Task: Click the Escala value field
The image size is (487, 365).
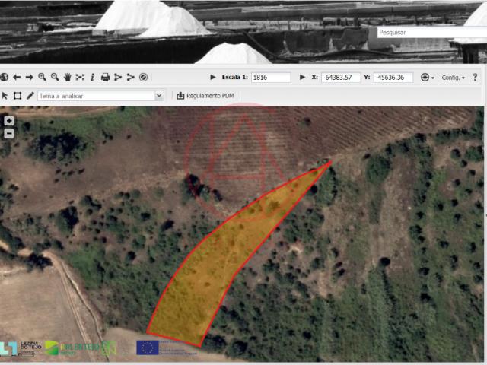Action: tap(271, 78)
